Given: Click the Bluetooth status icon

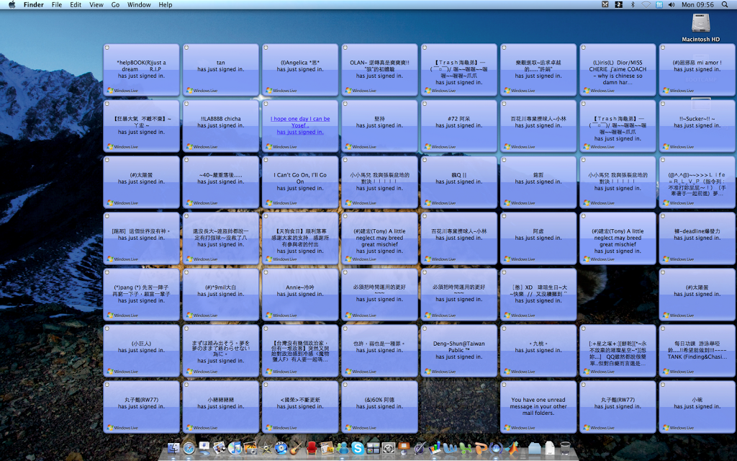Looking at the screenshot, I should 633,5.
